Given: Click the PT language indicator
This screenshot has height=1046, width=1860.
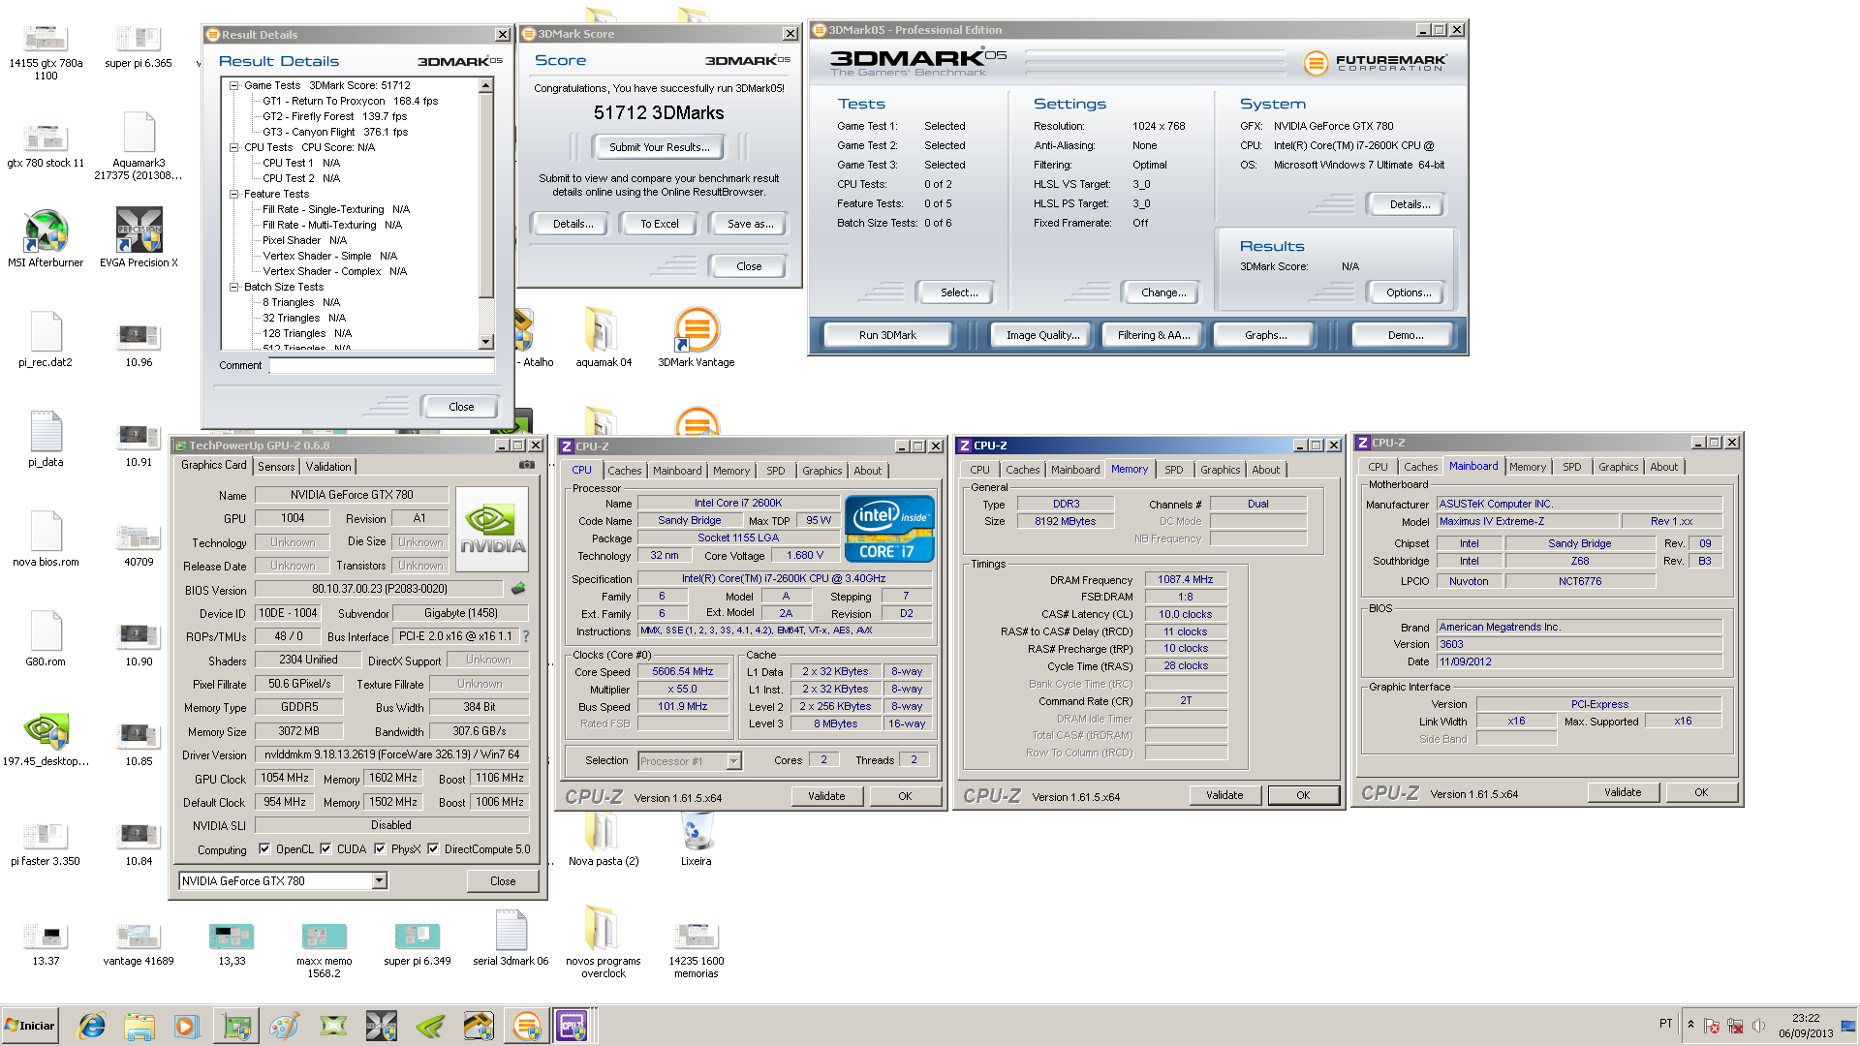Looking at the screenshot, I should 1665,1024.
